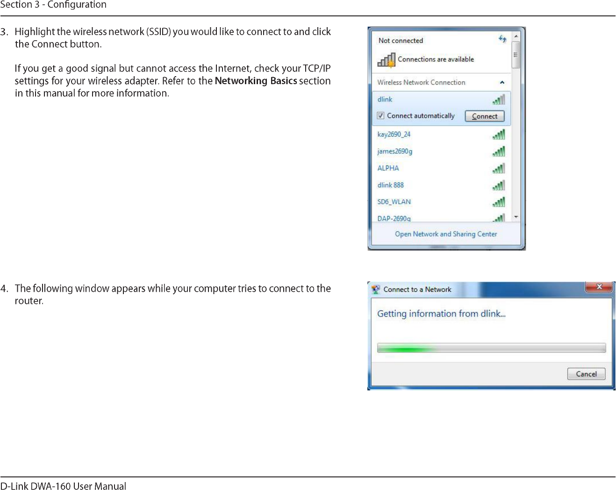
Task: Open Network and Sharing Center link
Action: [x=446, y=234]
